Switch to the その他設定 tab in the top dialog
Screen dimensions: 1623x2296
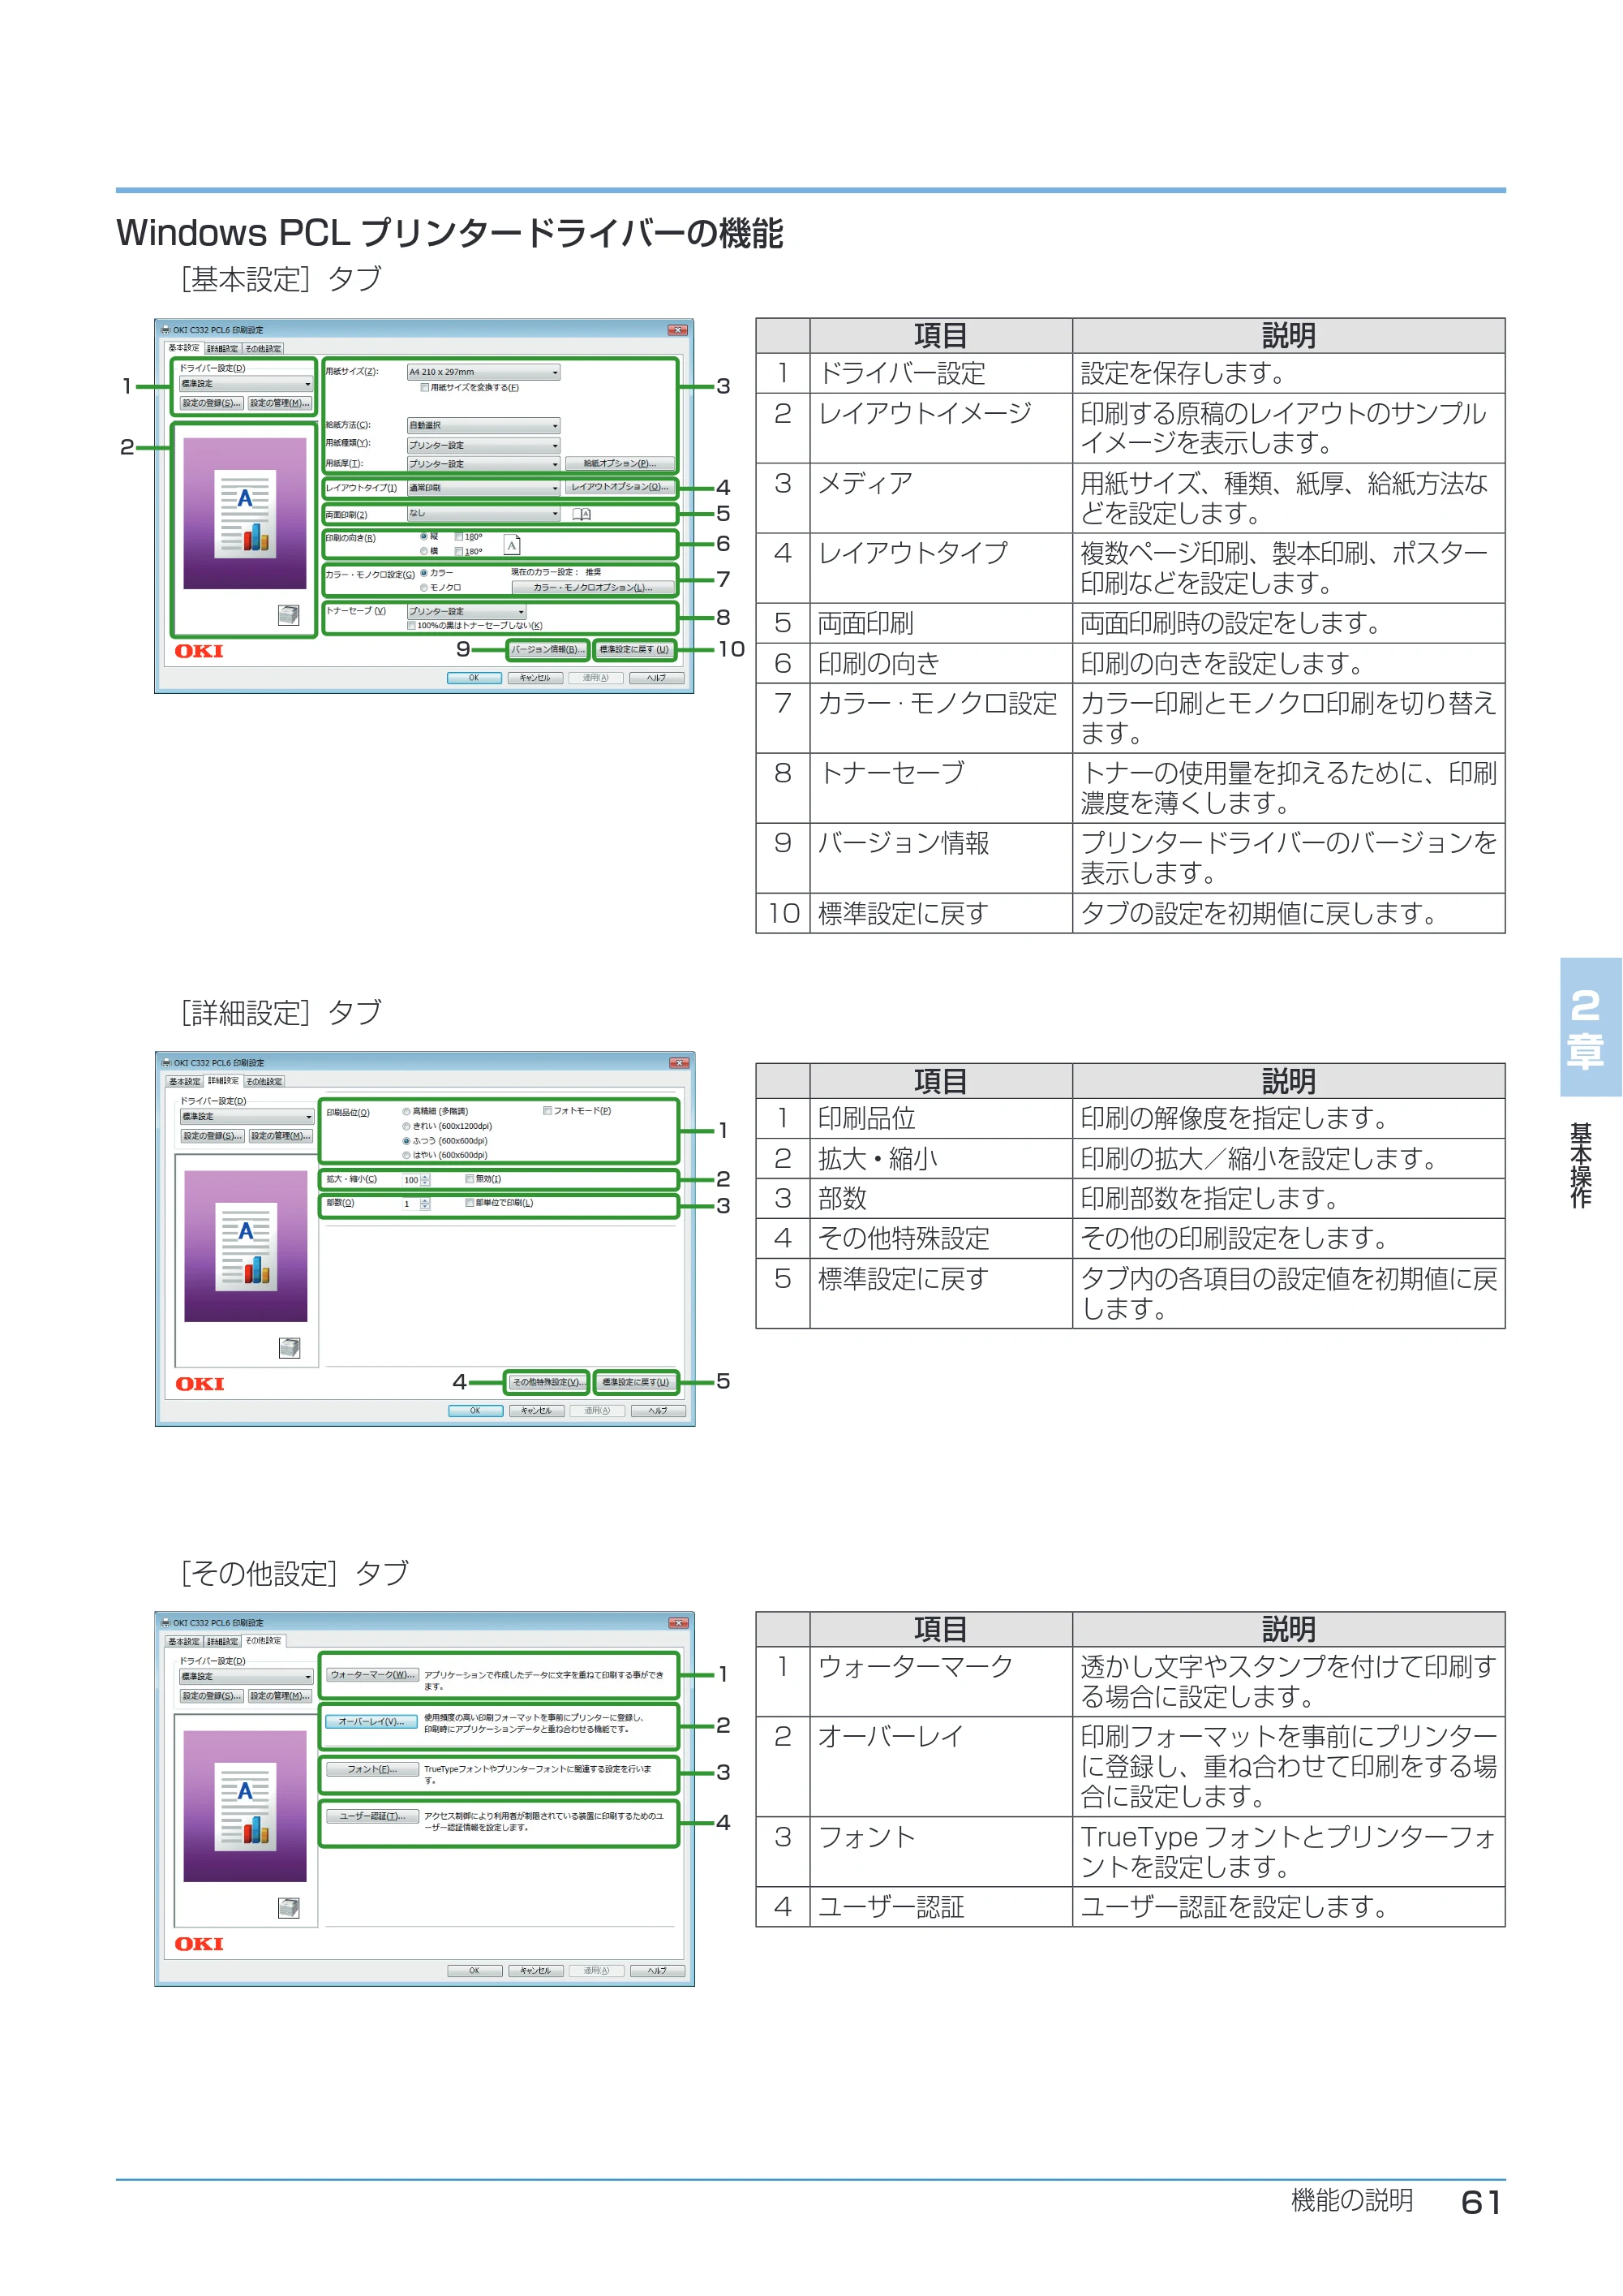264,349
